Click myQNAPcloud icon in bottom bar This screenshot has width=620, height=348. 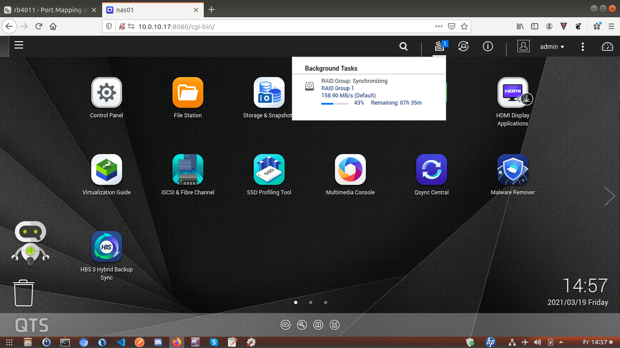(x=285, y=325)
